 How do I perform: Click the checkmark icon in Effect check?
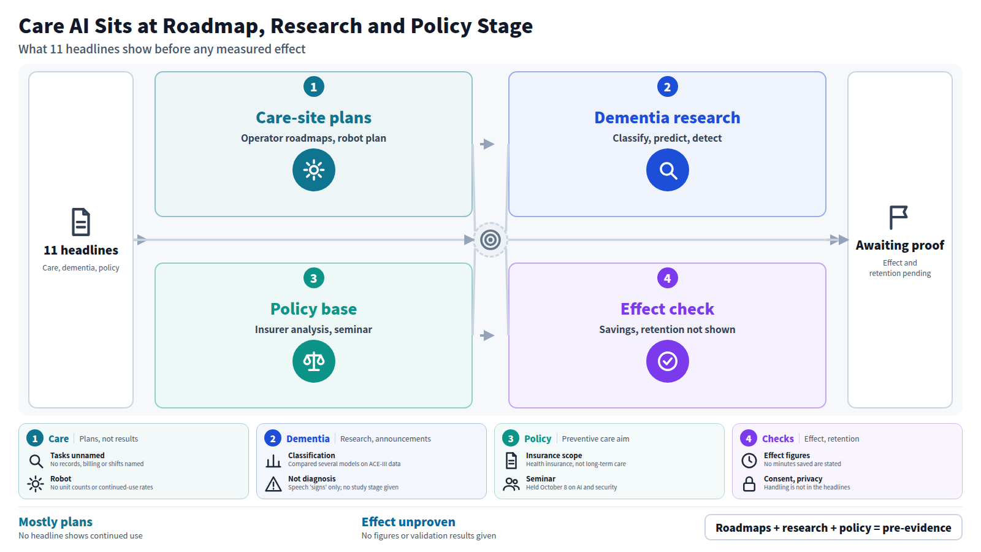point(668,361)
